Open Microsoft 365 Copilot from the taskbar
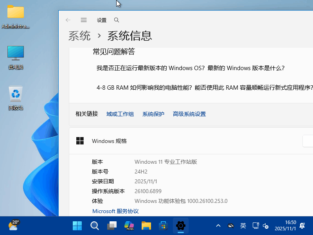 129,226
